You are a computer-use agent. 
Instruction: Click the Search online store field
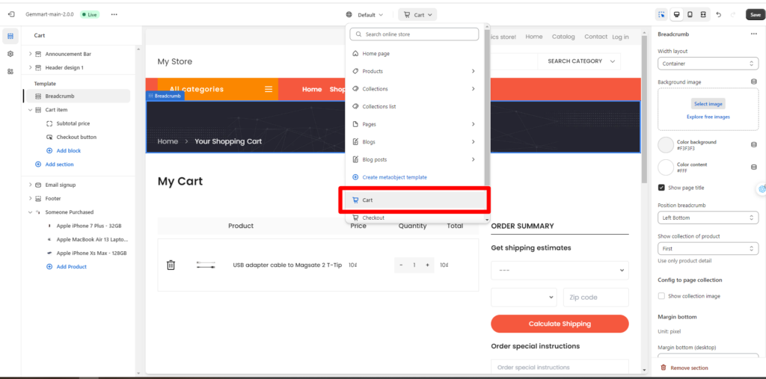point(414,34)
